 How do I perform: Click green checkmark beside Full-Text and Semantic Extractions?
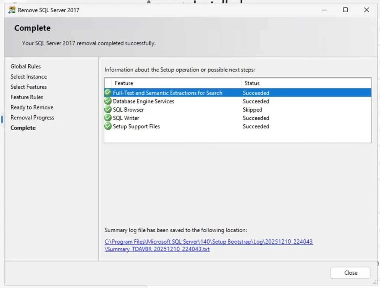pyautogui.click(x=108, y=93)
